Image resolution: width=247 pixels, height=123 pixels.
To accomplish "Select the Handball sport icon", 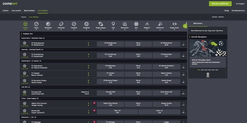I will (74, 24).
